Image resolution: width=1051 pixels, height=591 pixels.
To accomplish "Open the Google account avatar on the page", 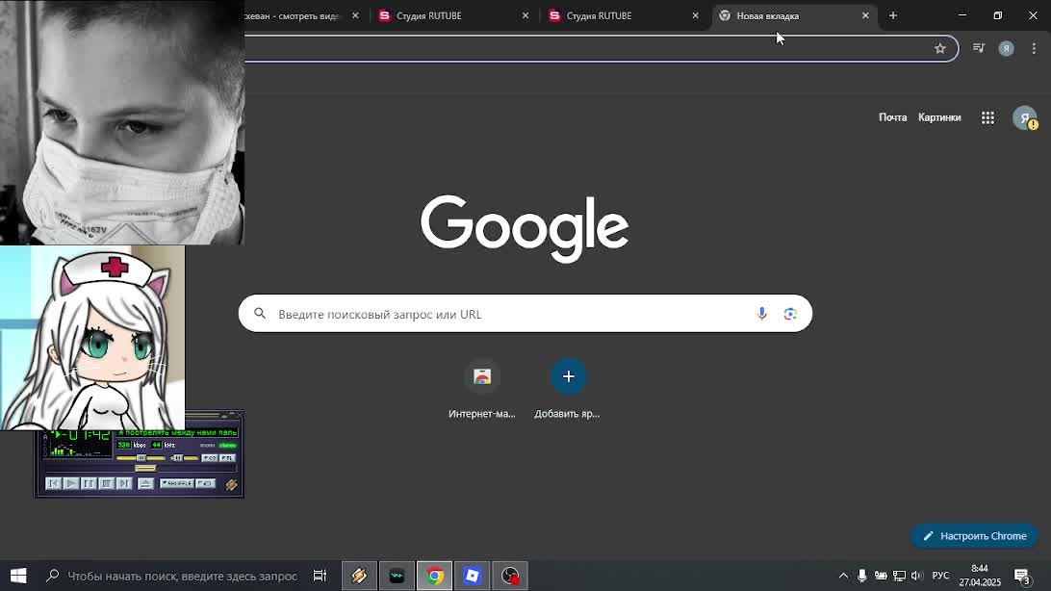I will coord(1024,118).
